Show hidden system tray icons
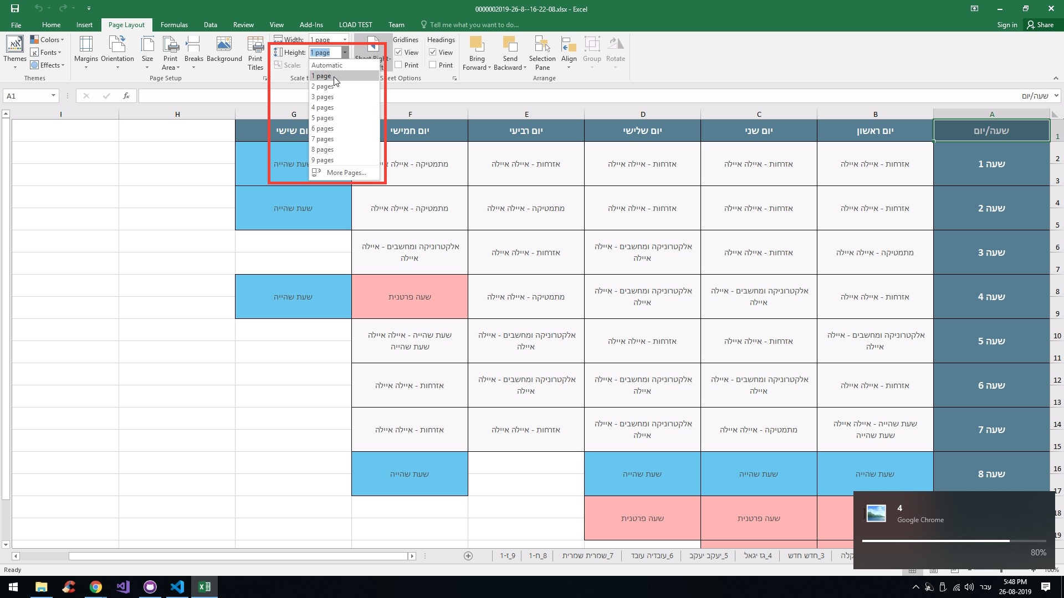Image resolution: width=1064 pixels, height=598 pixels. (x=915, y=587)
